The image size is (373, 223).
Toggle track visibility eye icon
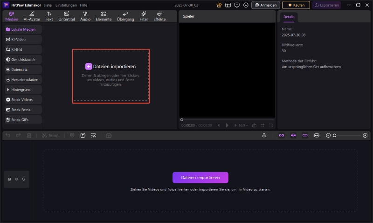[x=17, y=179]
